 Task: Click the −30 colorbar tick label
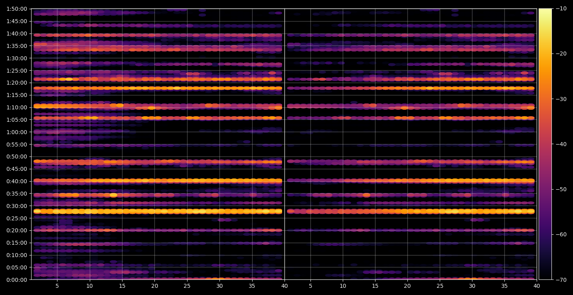click(559, 99)
